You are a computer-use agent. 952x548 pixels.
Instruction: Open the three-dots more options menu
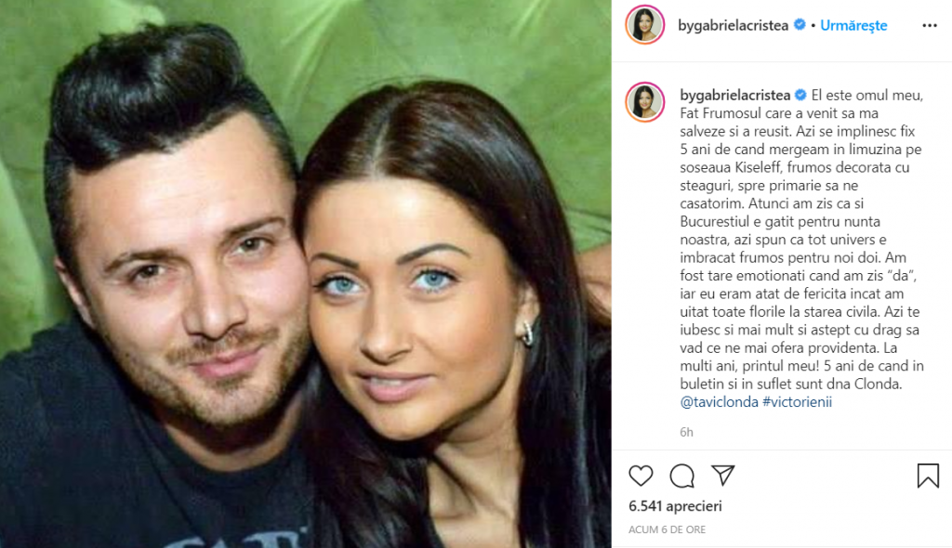click(x=930, y=25)
